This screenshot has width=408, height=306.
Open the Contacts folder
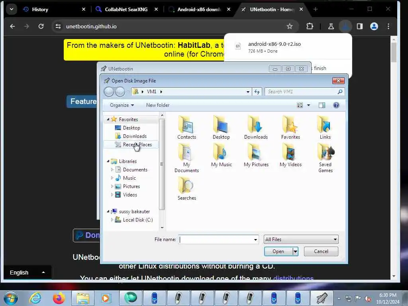point(186,128)
